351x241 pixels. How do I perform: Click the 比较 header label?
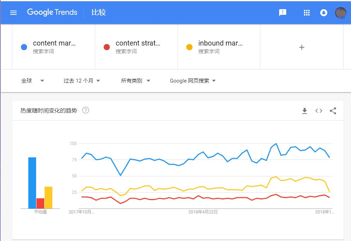[98, 12]
